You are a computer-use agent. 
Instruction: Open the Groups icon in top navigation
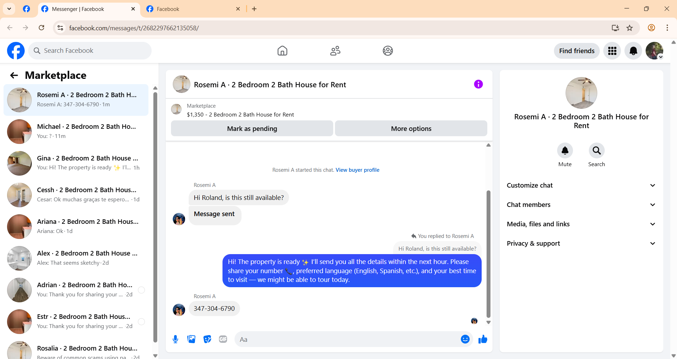[388, 51]
